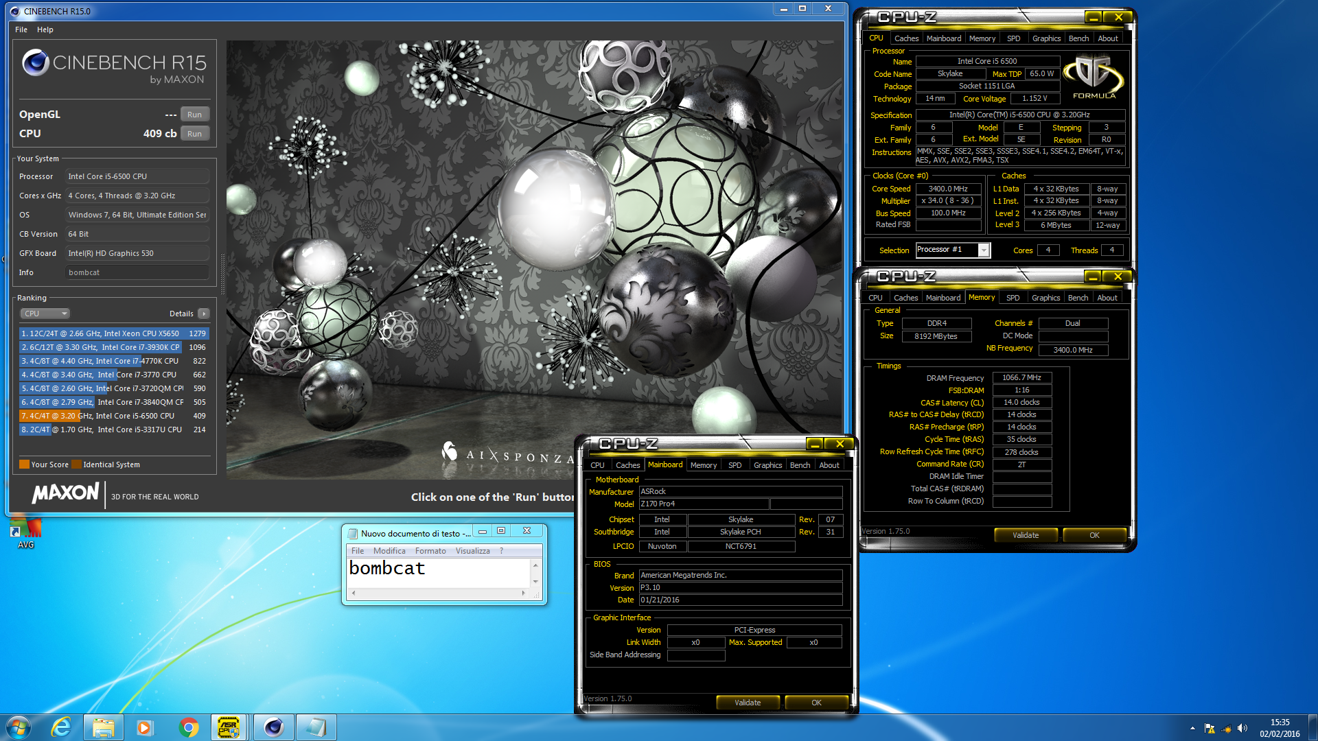The width and height of the screenshot is (1318, 741).
Task: Click OK in Mainboard CPU-Z window
Action: (x=816, y=703)
